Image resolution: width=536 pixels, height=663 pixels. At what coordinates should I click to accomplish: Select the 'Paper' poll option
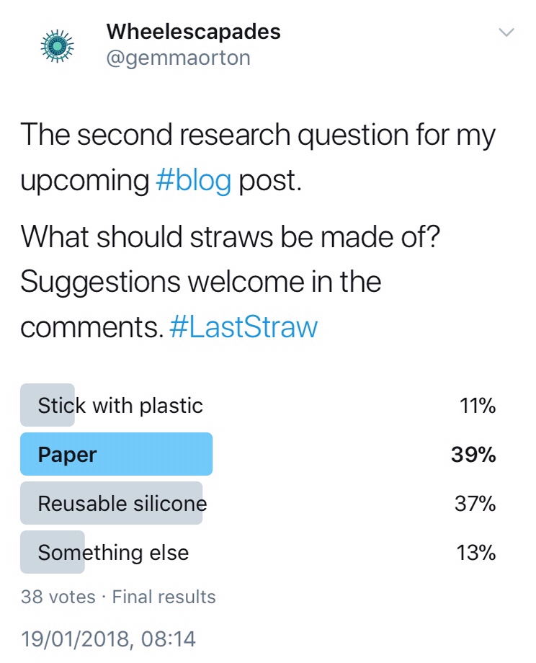tap(68, 455)
